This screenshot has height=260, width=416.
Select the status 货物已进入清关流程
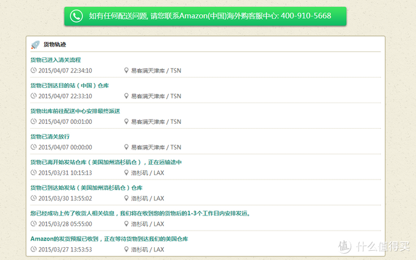click(x=56, y=60)
